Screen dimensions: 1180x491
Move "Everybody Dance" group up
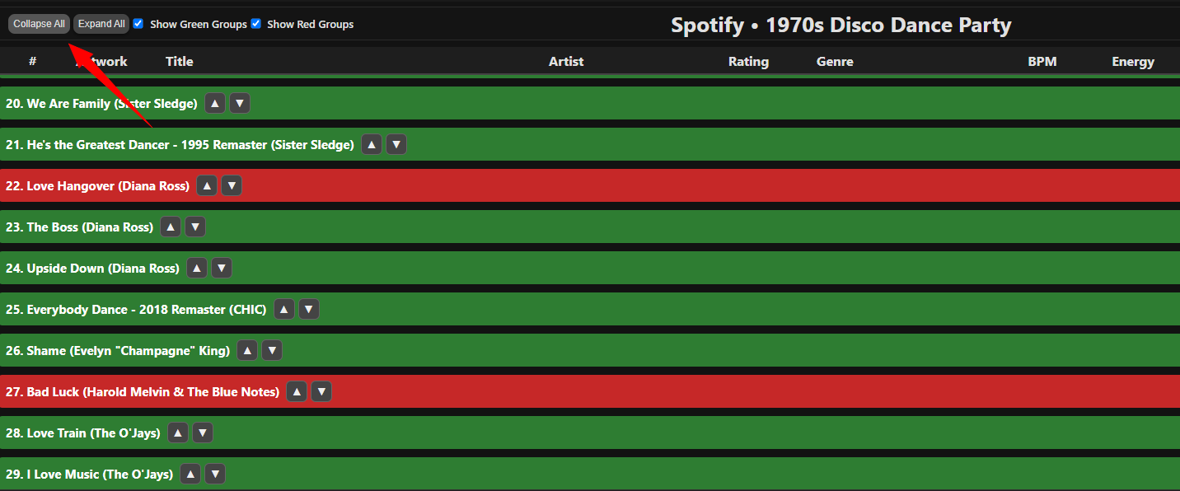click(x=283, y=308)
